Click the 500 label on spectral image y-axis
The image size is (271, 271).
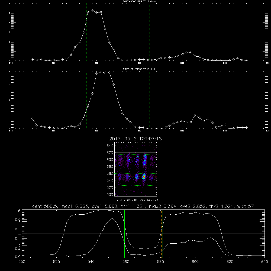point(110,194)
